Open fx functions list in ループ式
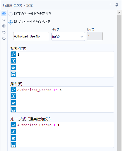Screen dimensions: 122x151 tap(13, 125)
